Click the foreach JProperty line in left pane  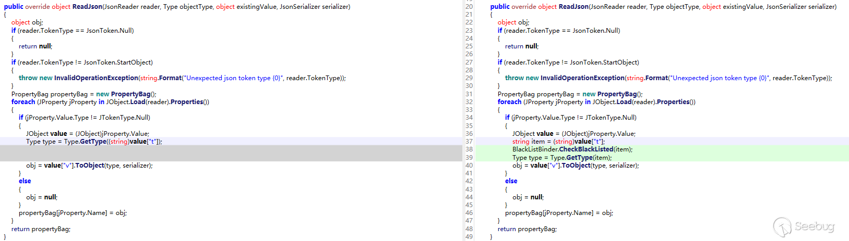[x=110, y=102]
